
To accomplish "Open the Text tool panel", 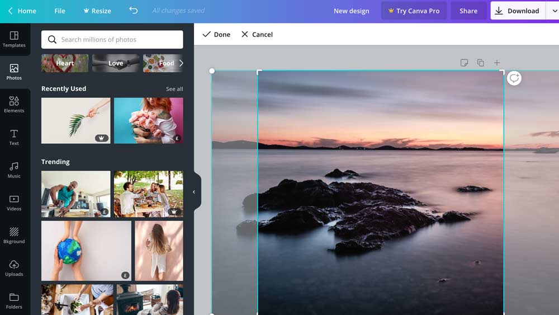I will click(x=14, y=137).
